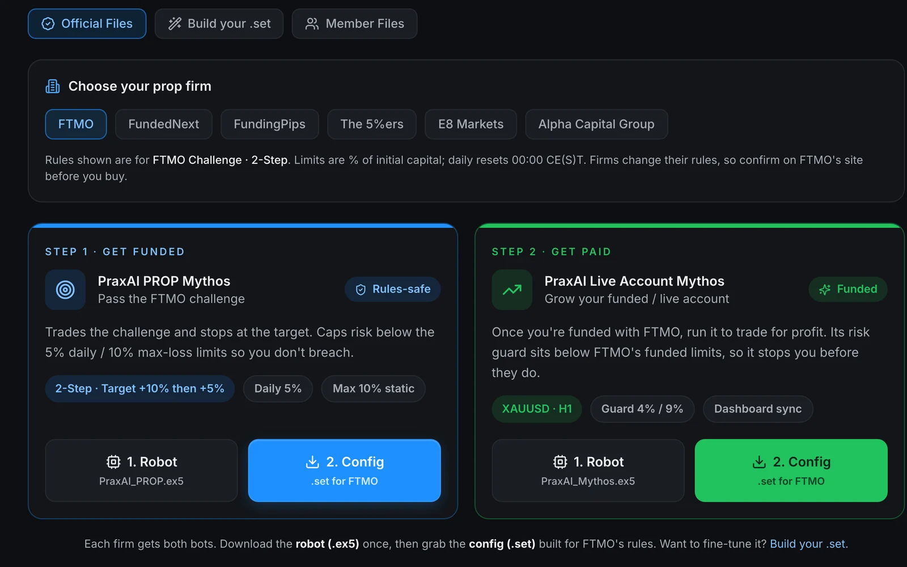Click the Funded badge

(848, 289)
